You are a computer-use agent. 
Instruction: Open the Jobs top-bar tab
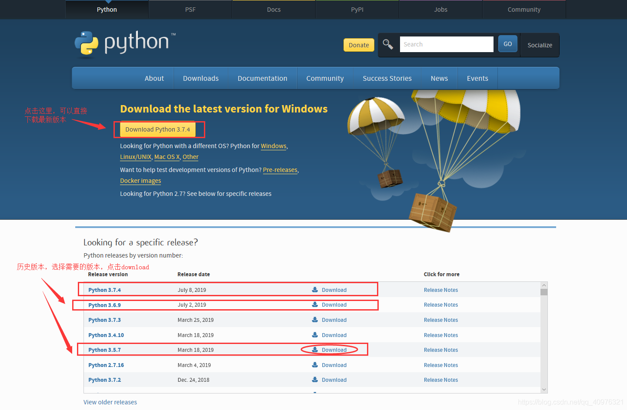tap(441, 10)
